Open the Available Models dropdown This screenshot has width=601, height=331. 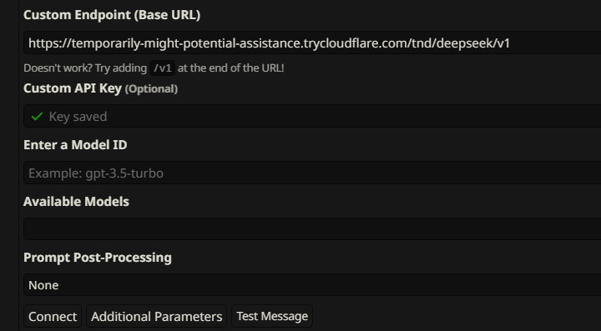[312, 228]
